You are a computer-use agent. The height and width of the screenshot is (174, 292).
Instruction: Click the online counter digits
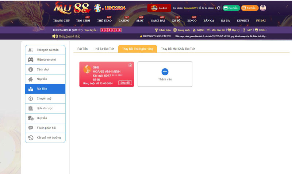[111, 30]
